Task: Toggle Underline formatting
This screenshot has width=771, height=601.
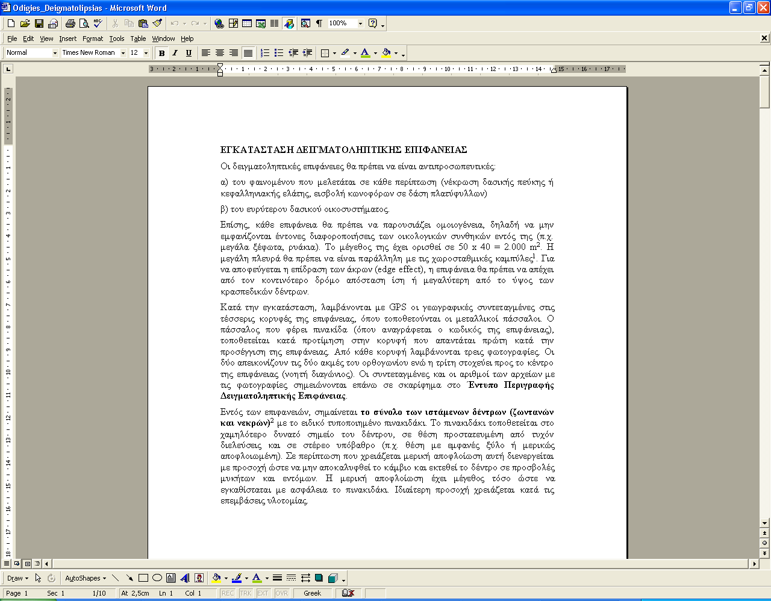Action: coord(189,53)
